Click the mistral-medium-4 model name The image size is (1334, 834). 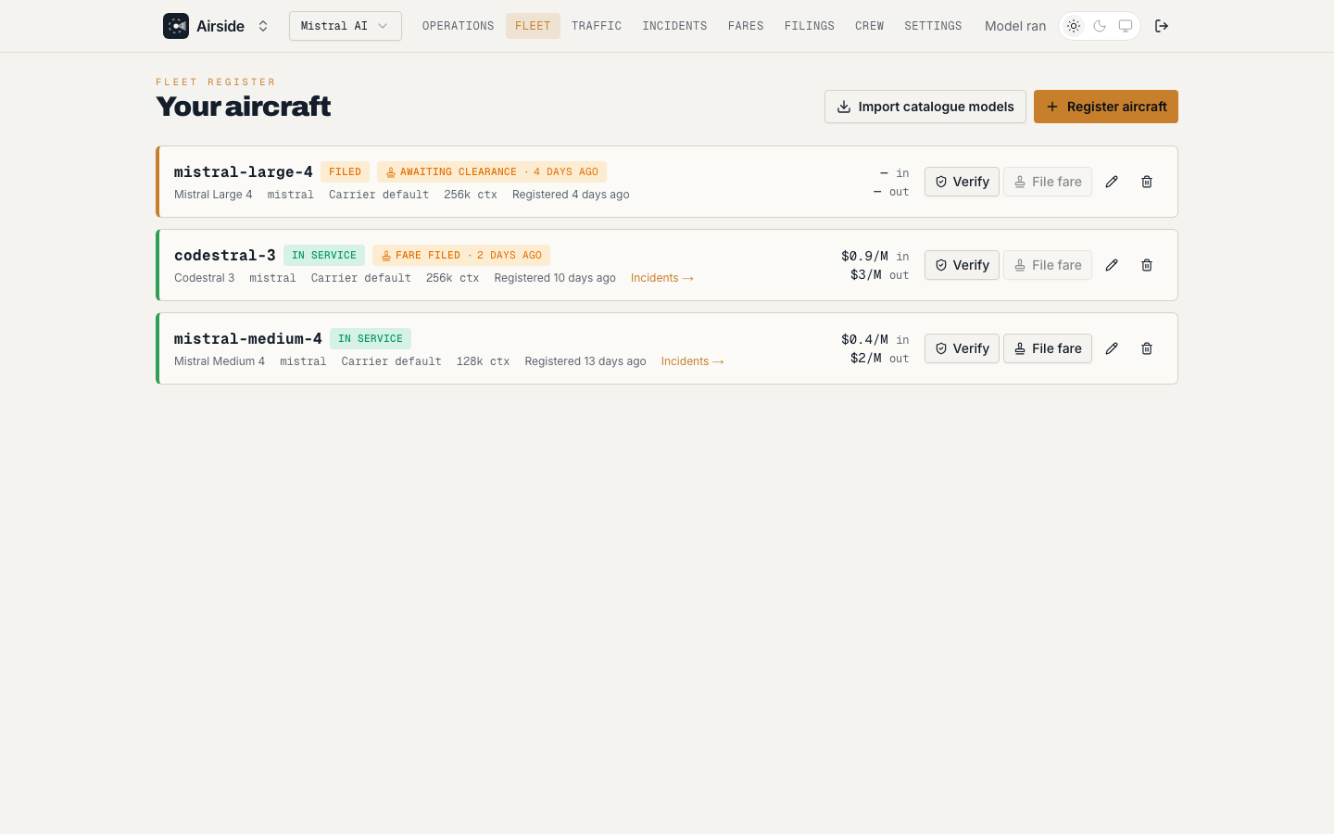pos(248,338)
